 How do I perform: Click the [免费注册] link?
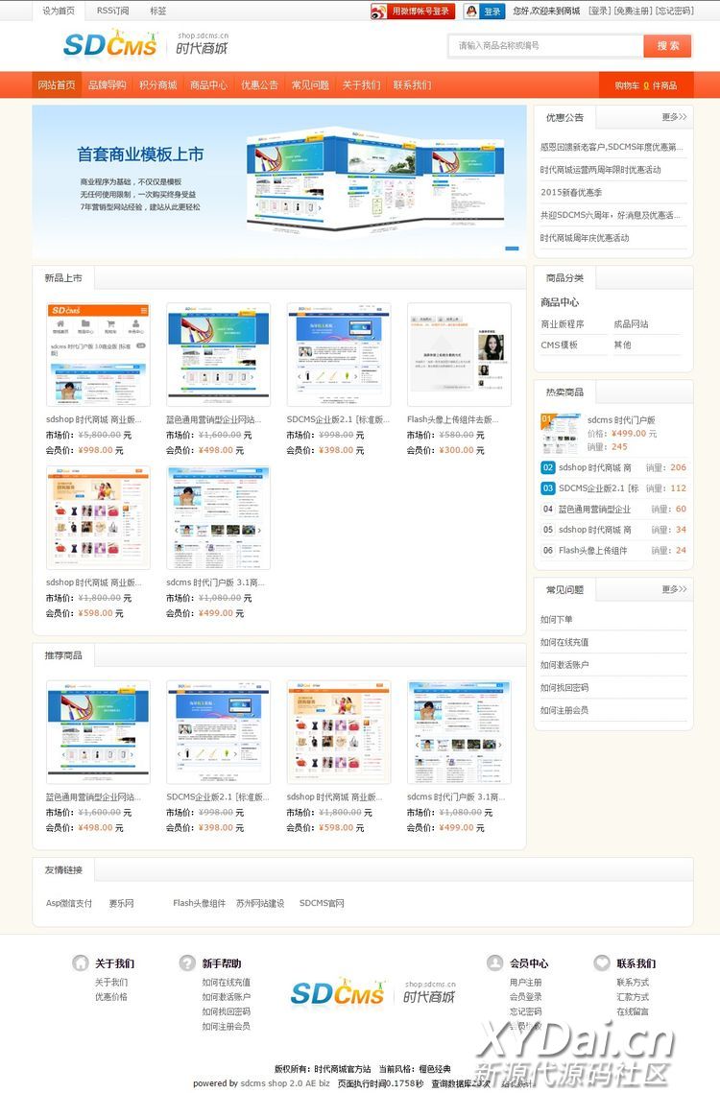point(633,12)
